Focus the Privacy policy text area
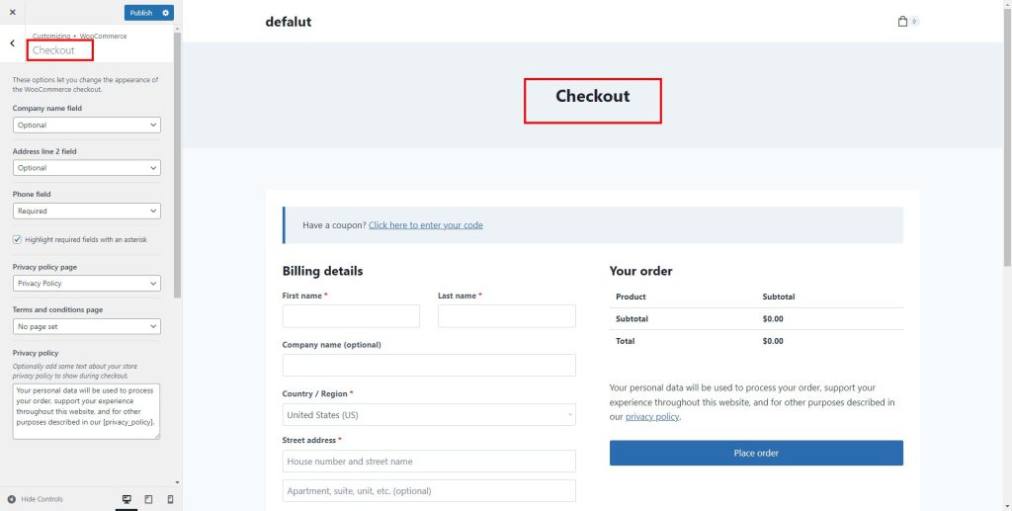 pyautogui.click(x=87, y=411)
